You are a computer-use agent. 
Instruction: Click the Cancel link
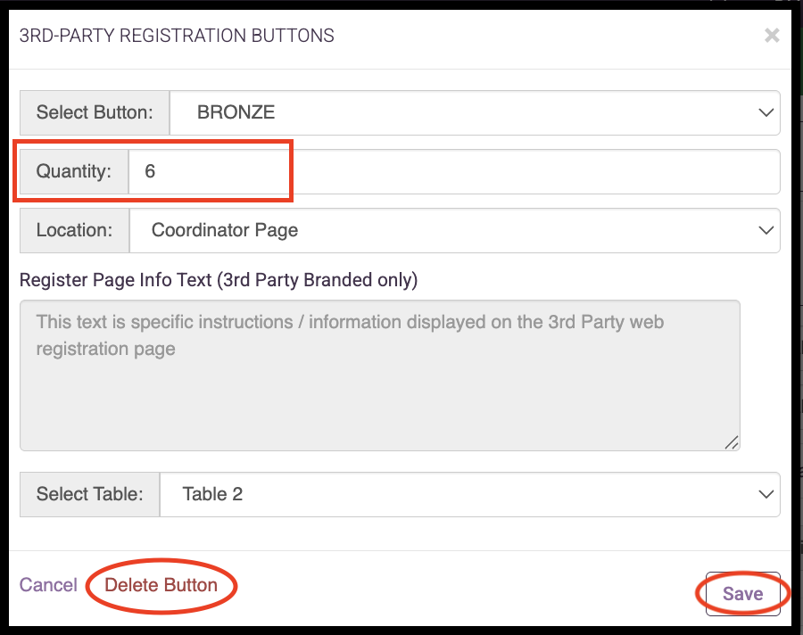pyautogui.click(x=48, y=585)
